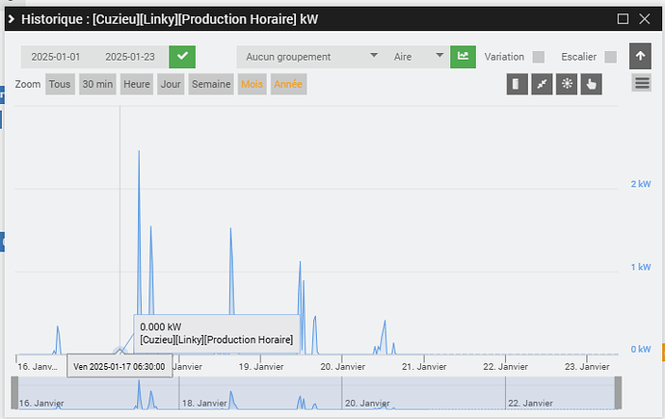The image size is (665, 419).
Task: Click the 23. Janvier axis label
Action: 587,366
